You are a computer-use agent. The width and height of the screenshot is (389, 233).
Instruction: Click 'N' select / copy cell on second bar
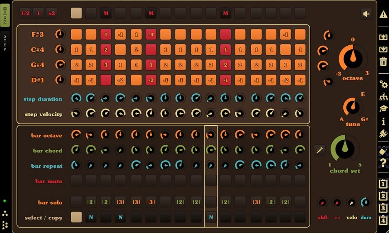pos(91,217)
